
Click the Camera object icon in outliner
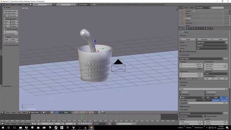[184, 11]
